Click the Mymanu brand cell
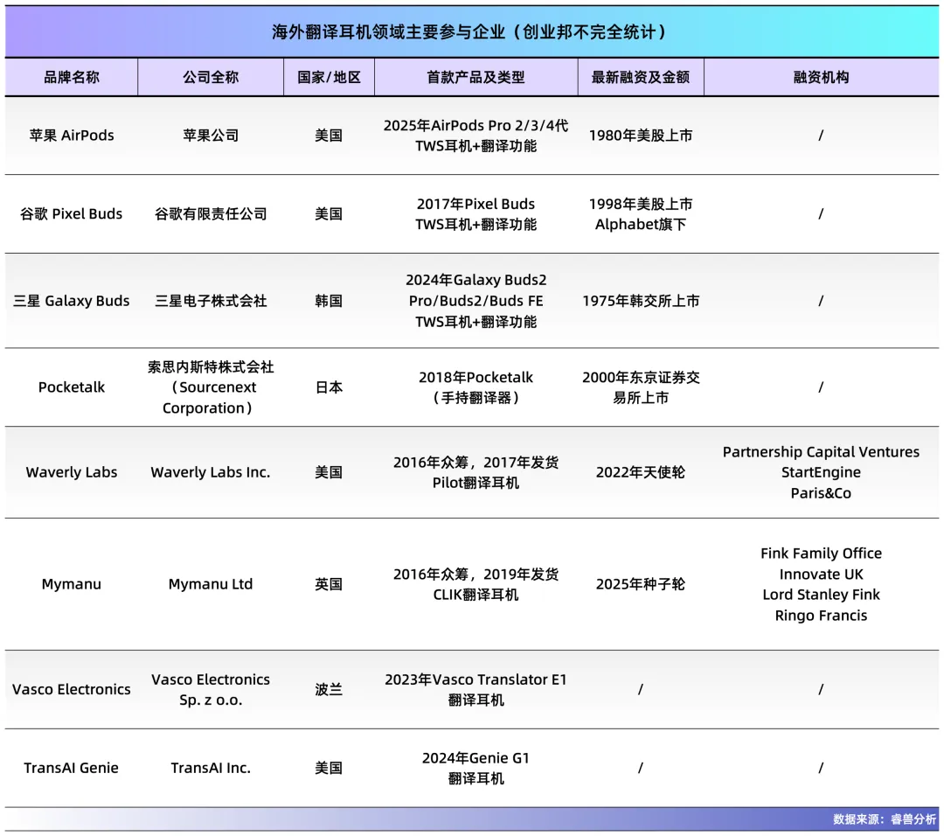The height and width of the screenshot is (836, 944). [x=71, y=584]
